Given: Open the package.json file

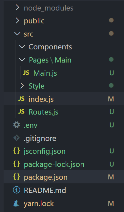Looking at the screenshot, I should [x=46, y=177].
